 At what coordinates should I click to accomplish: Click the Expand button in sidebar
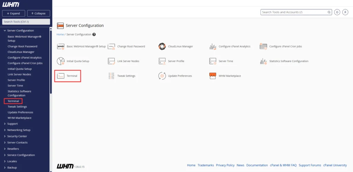pos(13,13)
